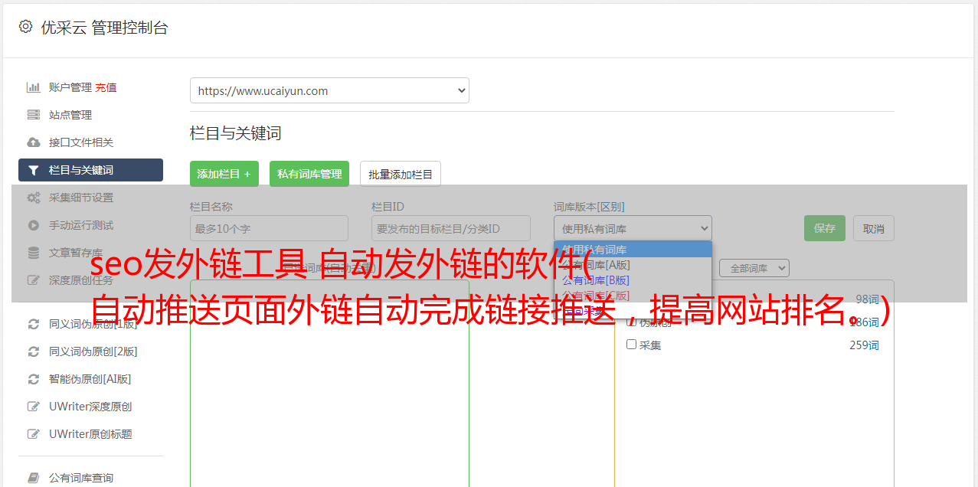Choose 公有词库[A版] from the dropdown list
This screenshot has width=978, height=487.
[633, 264]
